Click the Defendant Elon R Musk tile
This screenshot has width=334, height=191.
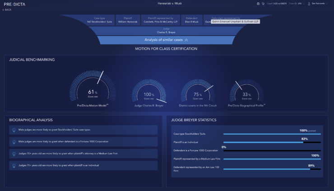coord(193,20)
